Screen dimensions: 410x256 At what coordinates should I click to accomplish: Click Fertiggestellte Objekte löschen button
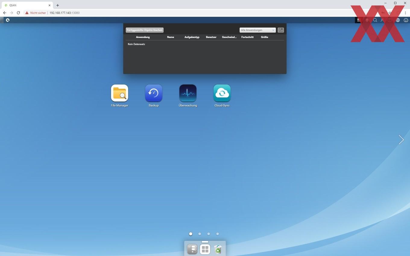(x=145, y=30)
